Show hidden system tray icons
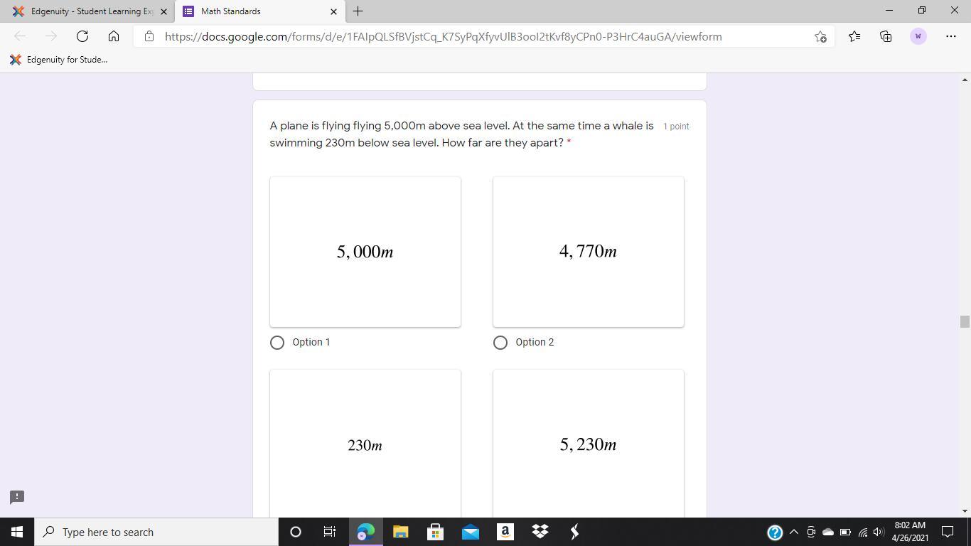The image size is (971, 546). coord(794,532)
